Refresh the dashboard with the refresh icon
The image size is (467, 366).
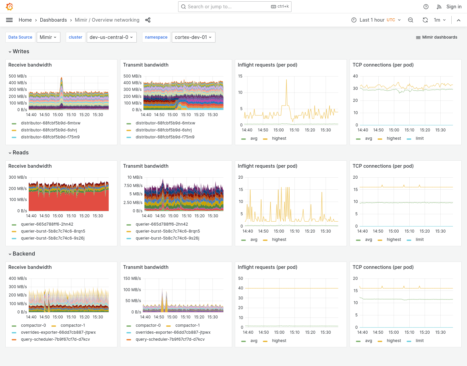[425, 20]
